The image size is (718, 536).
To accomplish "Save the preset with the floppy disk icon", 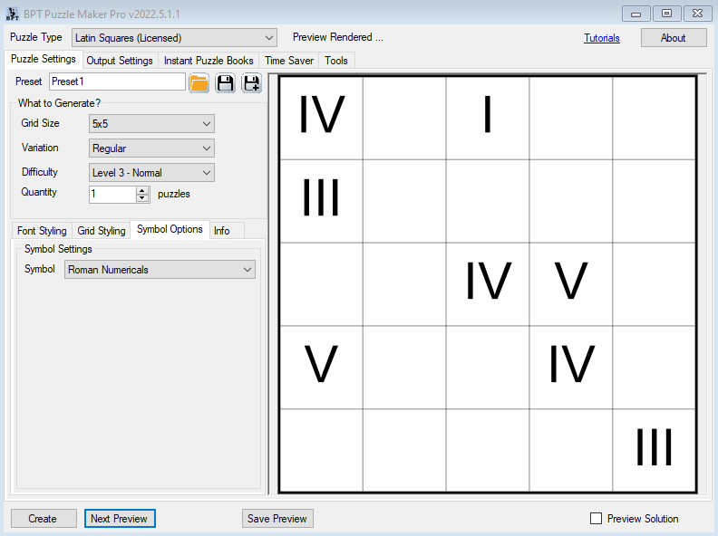I will pyautogui.click(x=225, y=82).
